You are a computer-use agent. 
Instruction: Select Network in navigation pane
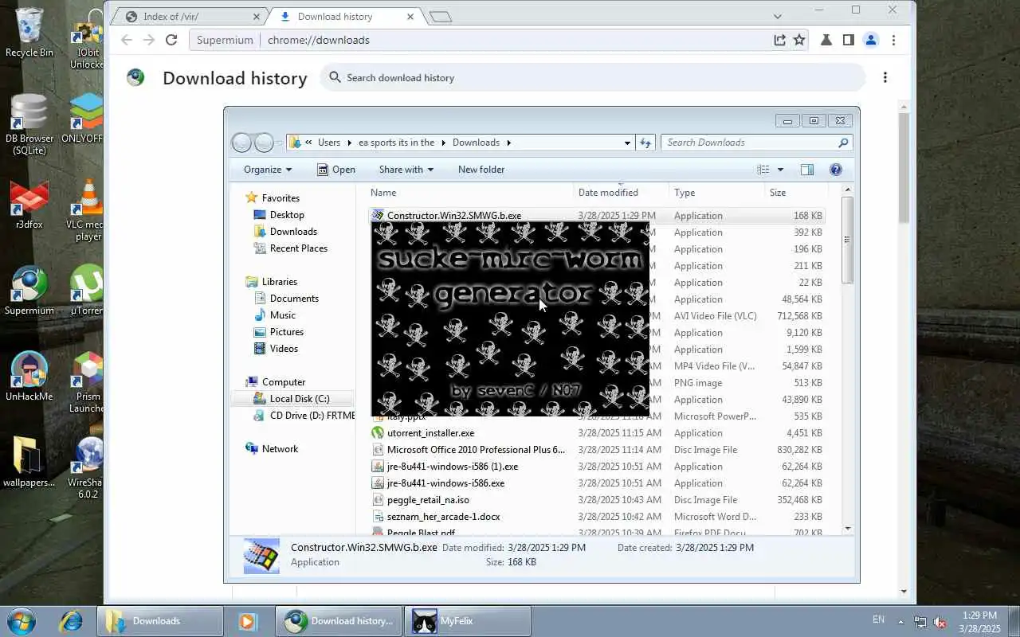coord(272,449)
